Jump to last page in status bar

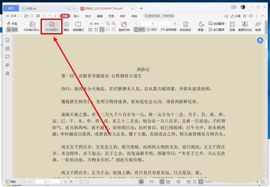(71, 182)
